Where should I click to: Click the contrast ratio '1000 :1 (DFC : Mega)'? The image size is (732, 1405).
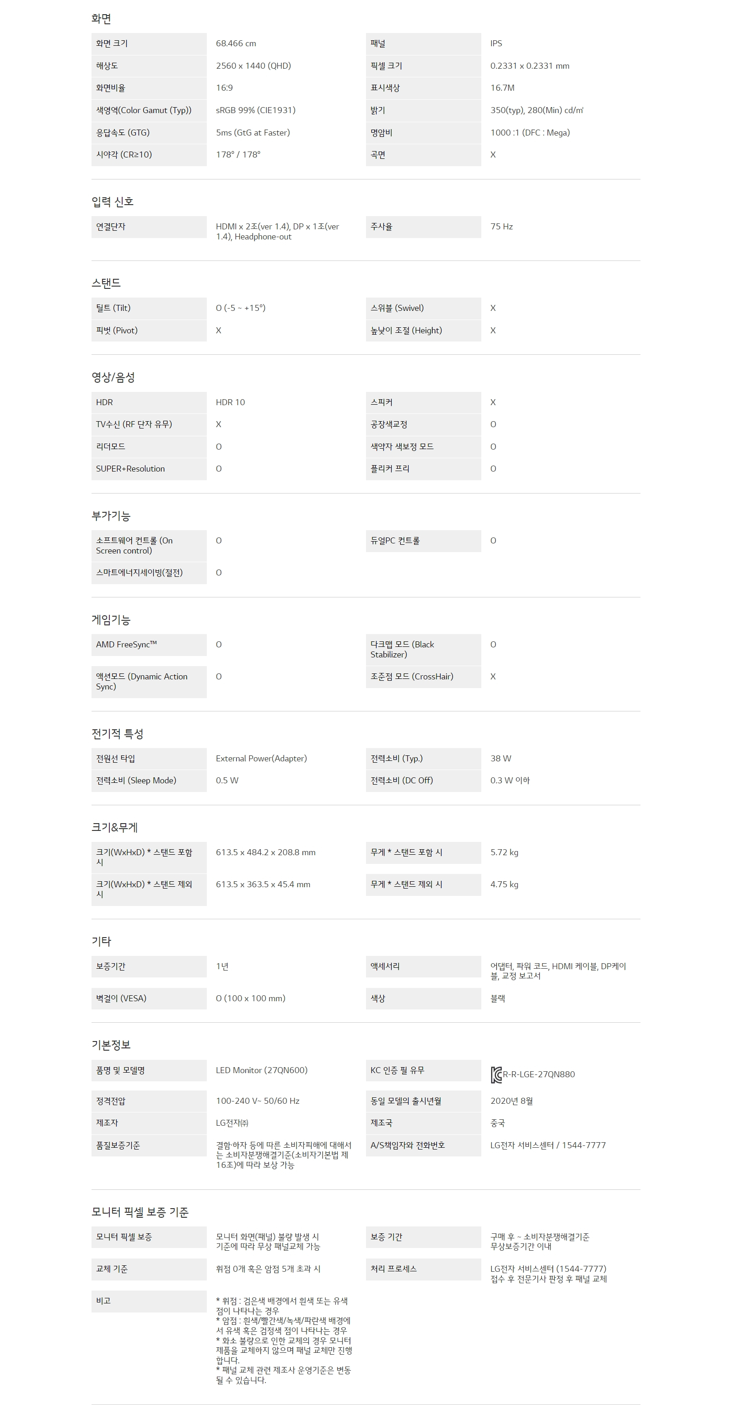point(530,133)
